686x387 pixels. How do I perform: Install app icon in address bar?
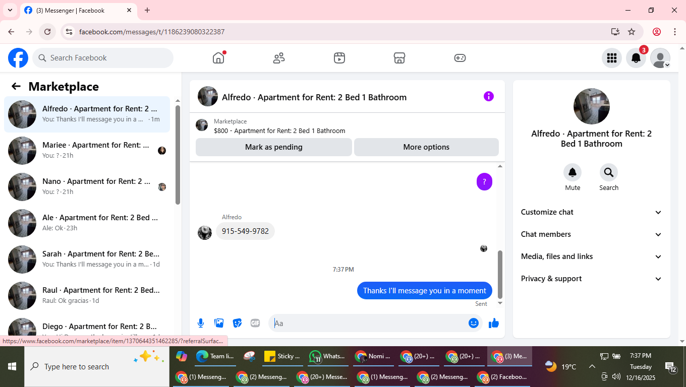coord(615,32)
